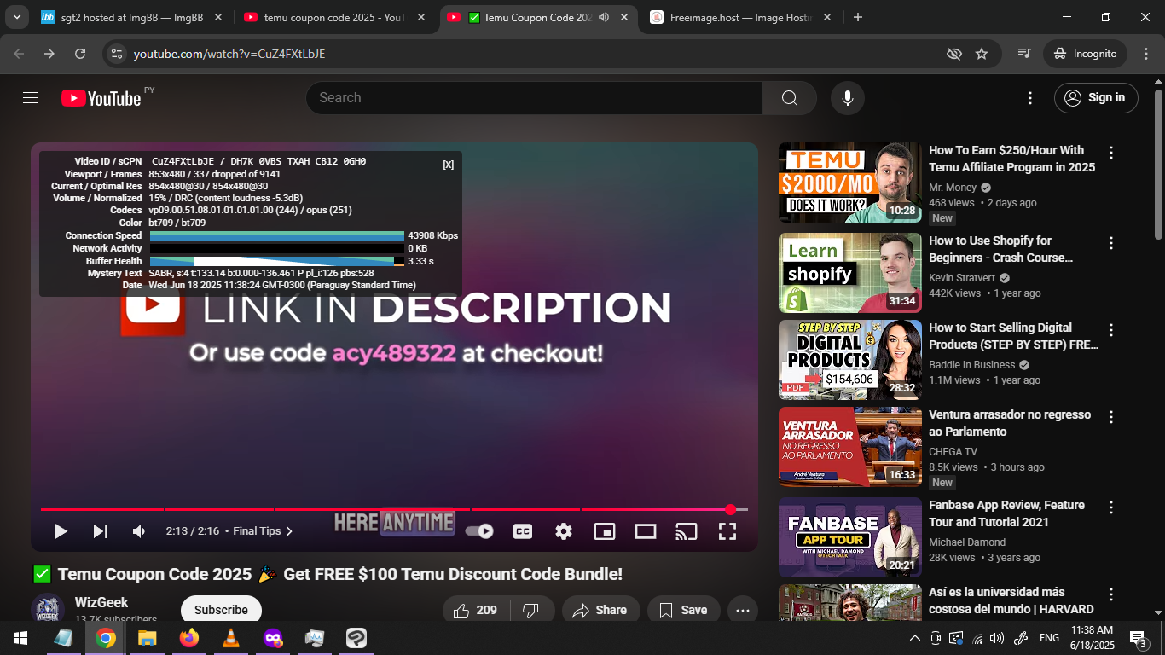Open Firefox from the taskbar

coord(188,638)
